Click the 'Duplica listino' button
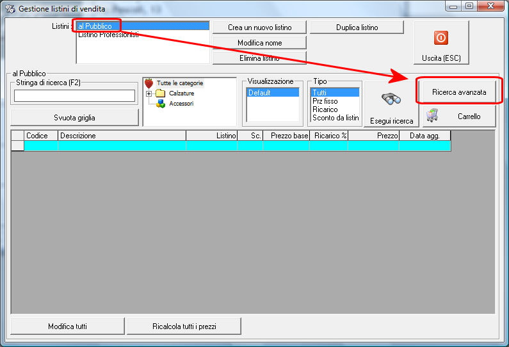 coord(357,28)
